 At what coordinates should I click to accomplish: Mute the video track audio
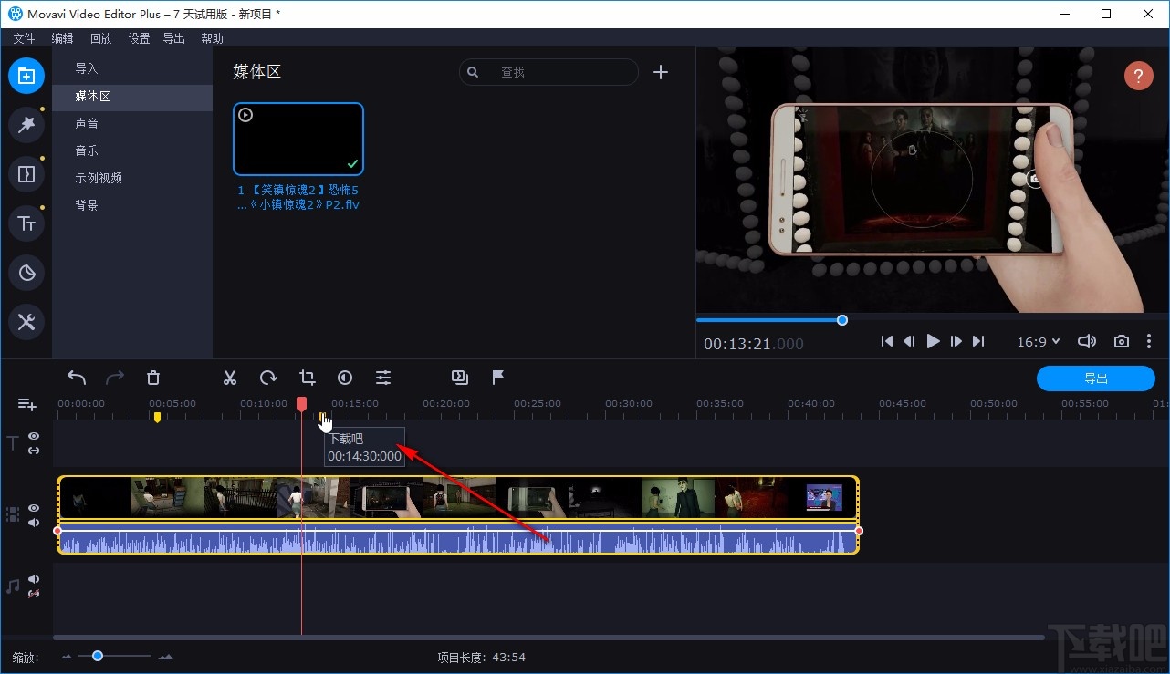pos(34,523)
